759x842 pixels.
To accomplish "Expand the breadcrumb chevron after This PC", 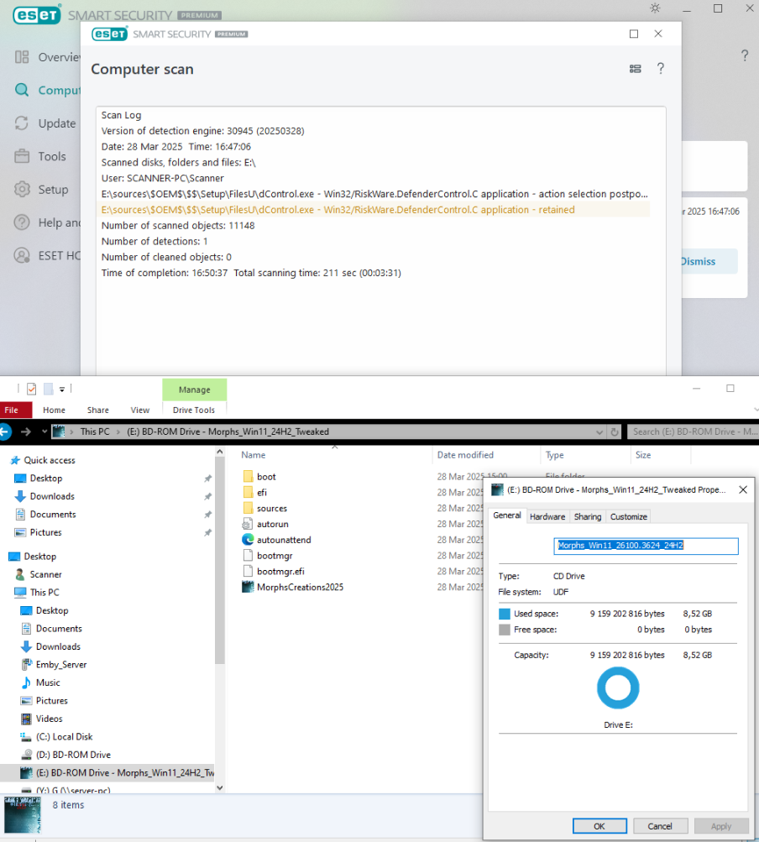I will pos(118,431).
